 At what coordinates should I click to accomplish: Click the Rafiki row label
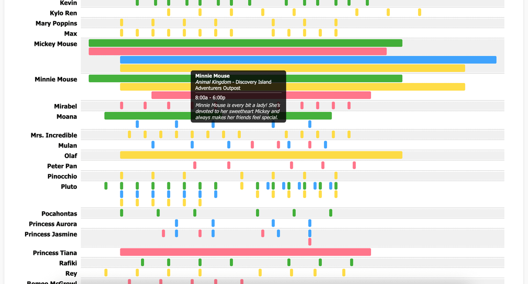(68, 263)
